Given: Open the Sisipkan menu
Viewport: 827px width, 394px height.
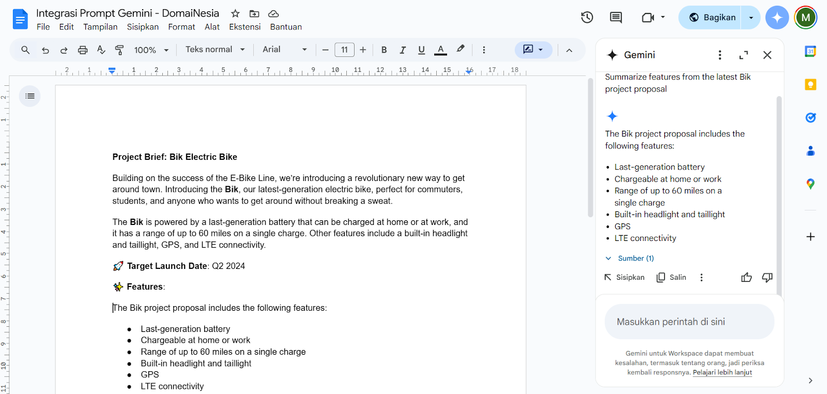Looking at the screenshot, I should [x=143, y=27].
